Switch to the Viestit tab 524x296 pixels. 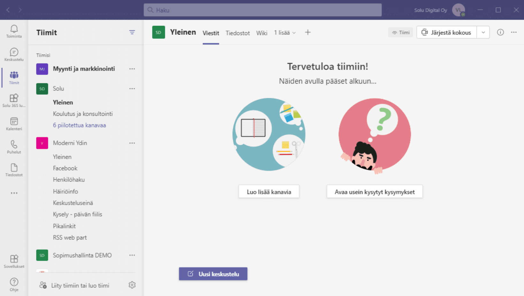(211, 33)
